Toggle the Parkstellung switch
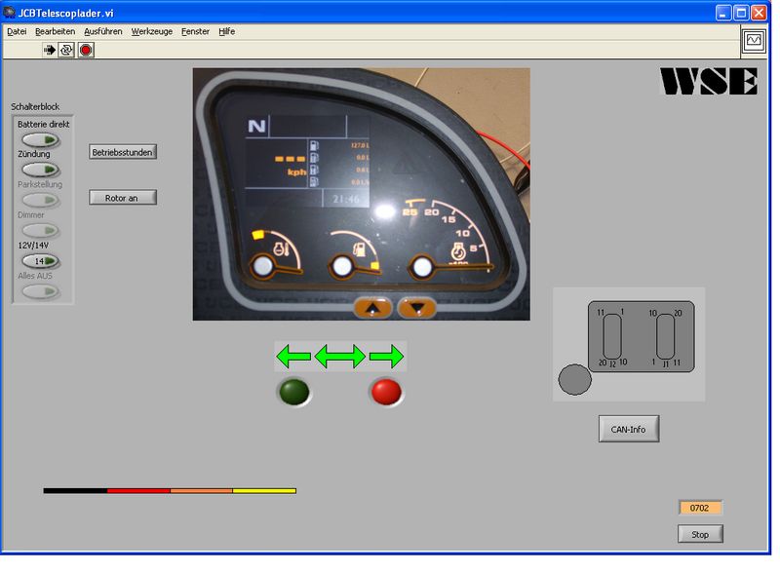780x572 pixels. click(x=41, y=201)
